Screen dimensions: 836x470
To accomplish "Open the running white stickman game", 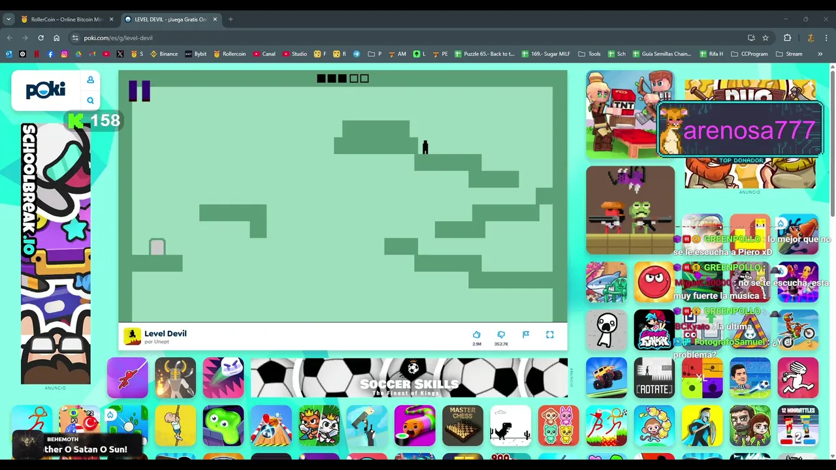I will coord(798,377).
